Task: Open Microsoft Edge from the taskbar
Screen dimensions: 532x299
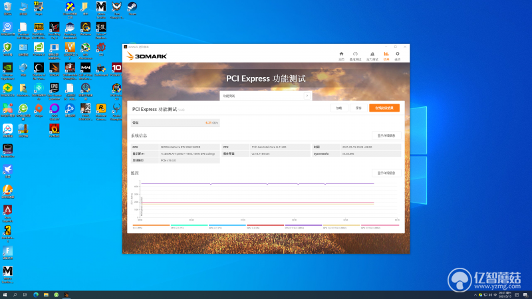Action: tap(36, 295)
